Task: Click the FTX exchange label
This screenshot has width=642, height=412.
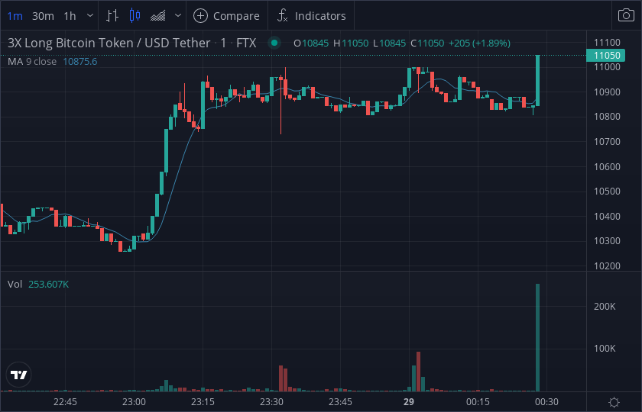Action: pos(246,43)
